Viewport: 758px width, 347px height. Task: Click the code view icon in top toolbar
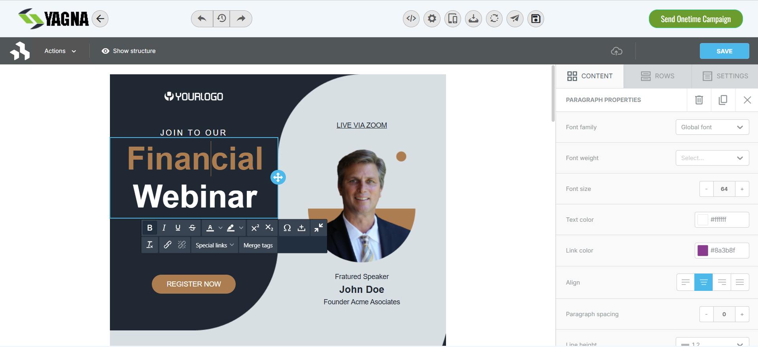(x=411, y=19)
